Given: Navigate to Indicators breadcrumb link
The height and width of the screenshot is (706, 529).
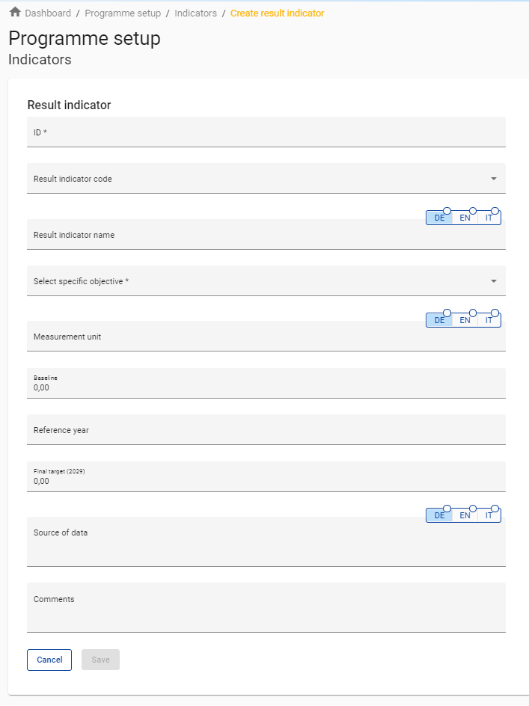Looking at the screenshot, I should [x=195, y=13].
